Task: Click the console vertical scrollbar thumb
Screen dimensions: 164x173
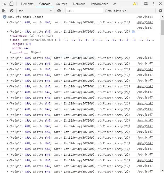Action: pyautogui.click(x=162, y=27)
